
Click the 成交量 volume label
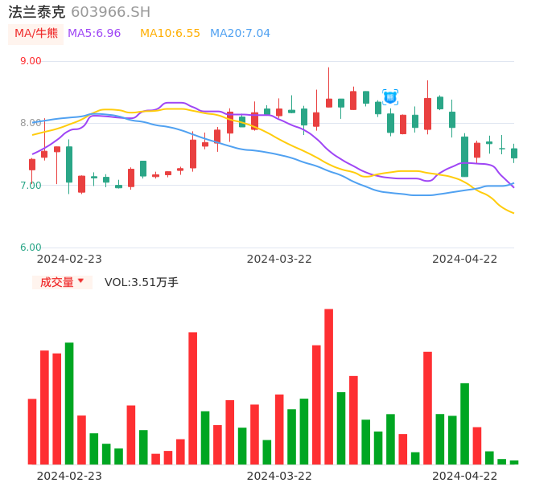[x=56, y=282]
